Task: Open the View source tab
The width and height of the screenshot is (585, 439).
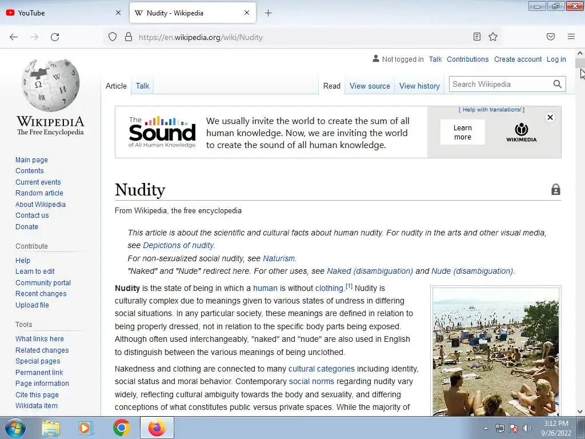Action: point(370,86)
